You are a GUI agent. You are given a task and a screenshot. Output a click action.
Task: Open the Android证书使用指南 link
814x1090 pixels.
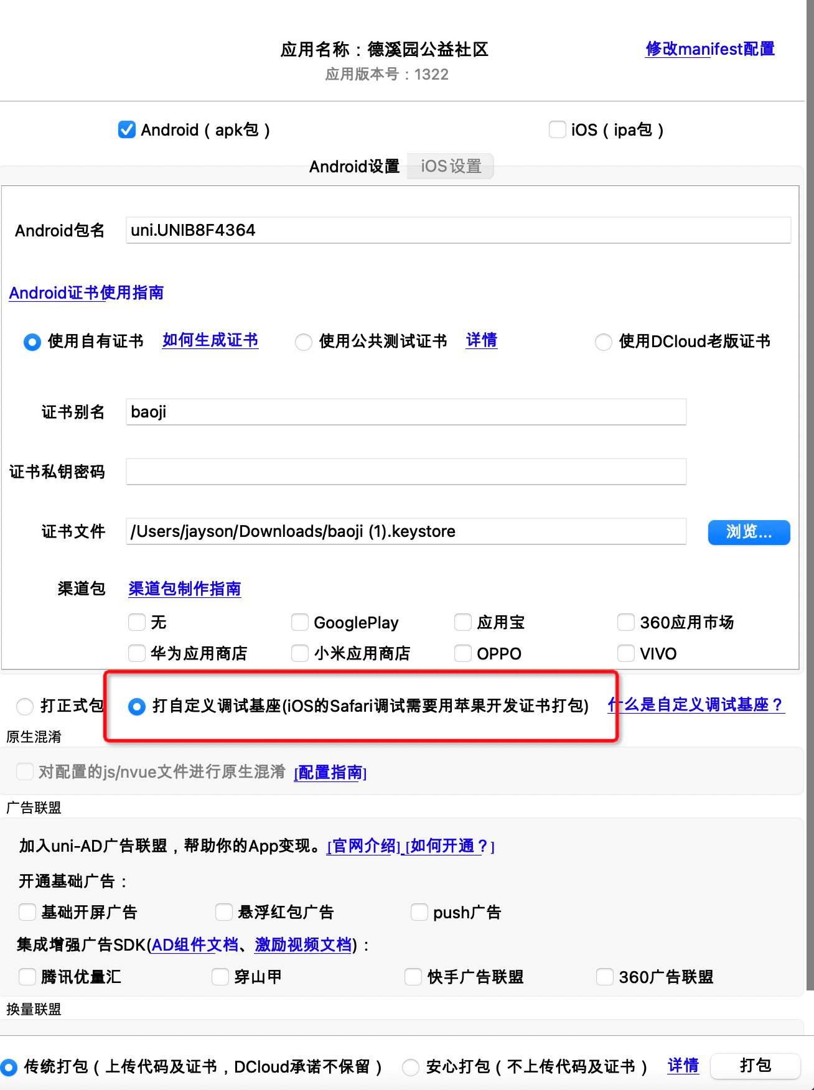(x=87, y=292)
